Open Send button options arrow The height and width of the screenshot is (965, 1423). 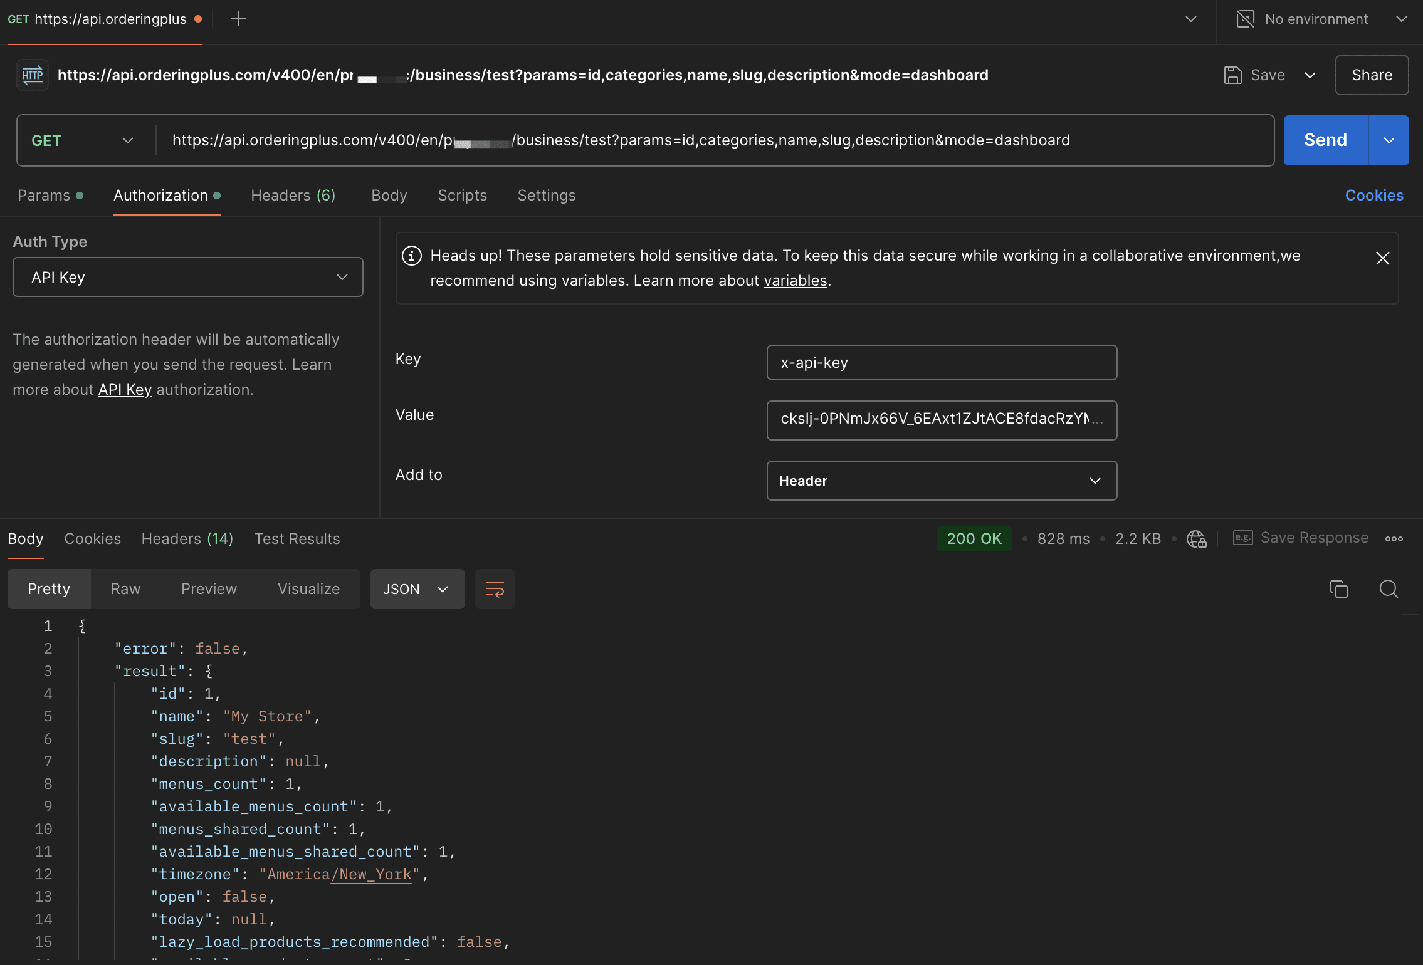pos(1389,140)
